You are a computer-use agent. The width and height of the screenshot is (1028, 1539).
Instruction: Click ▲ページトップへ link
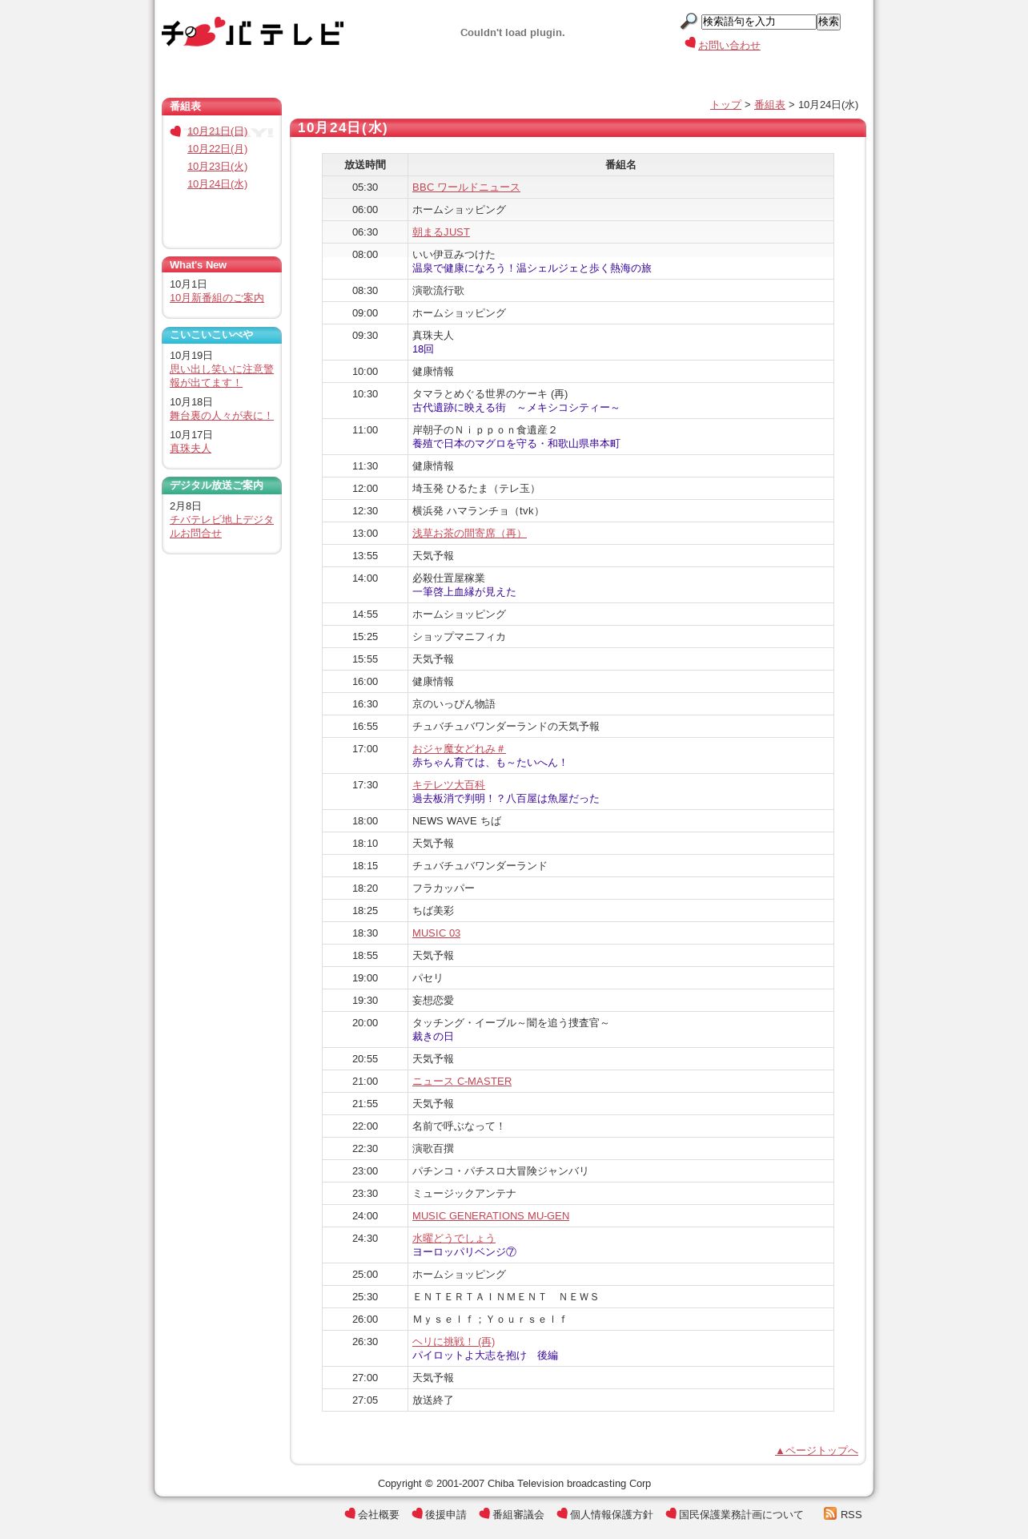tap(817, 1451)
